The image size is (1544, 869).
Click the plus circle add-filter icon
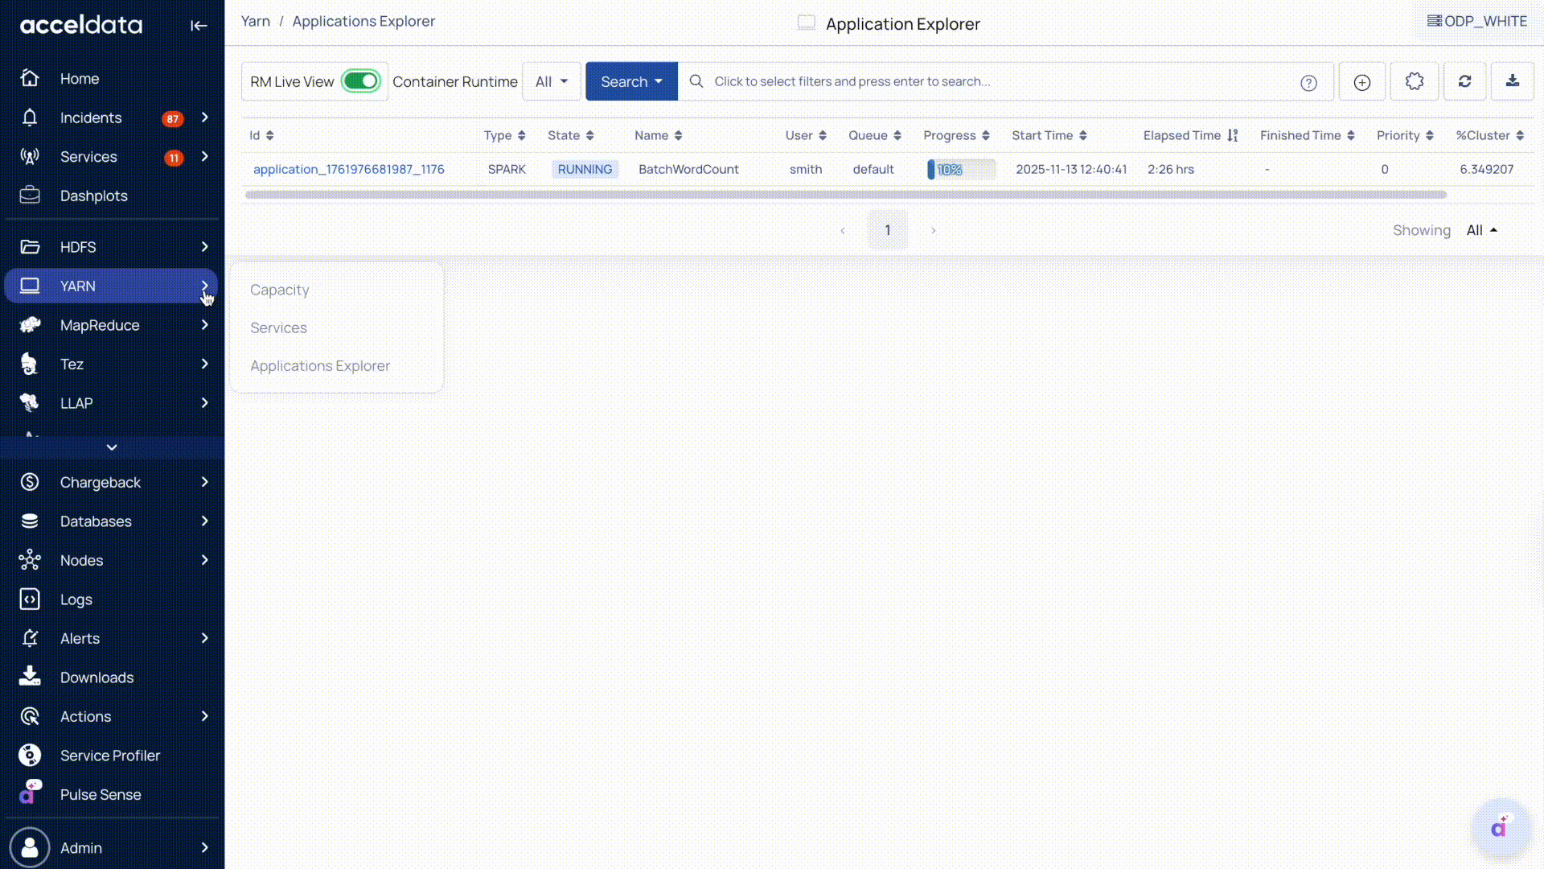point(1361,82)
